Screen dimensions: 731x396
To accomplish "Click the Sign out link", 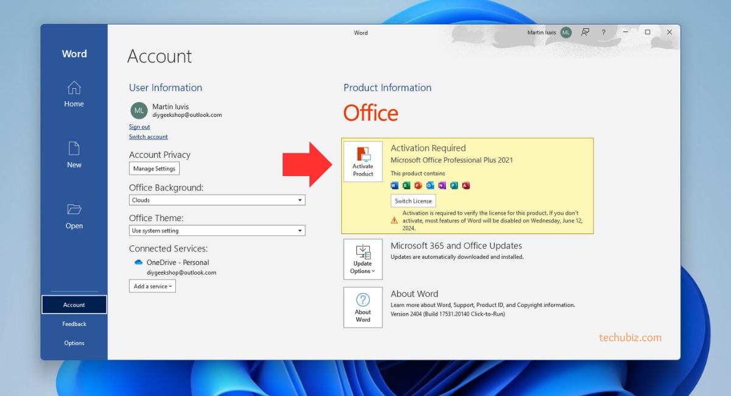I will coord(139,127).
